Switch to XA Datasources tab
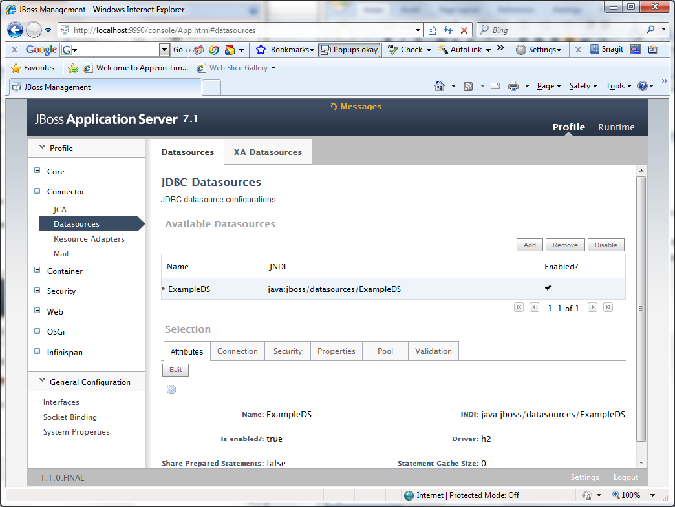 (268, 152)
